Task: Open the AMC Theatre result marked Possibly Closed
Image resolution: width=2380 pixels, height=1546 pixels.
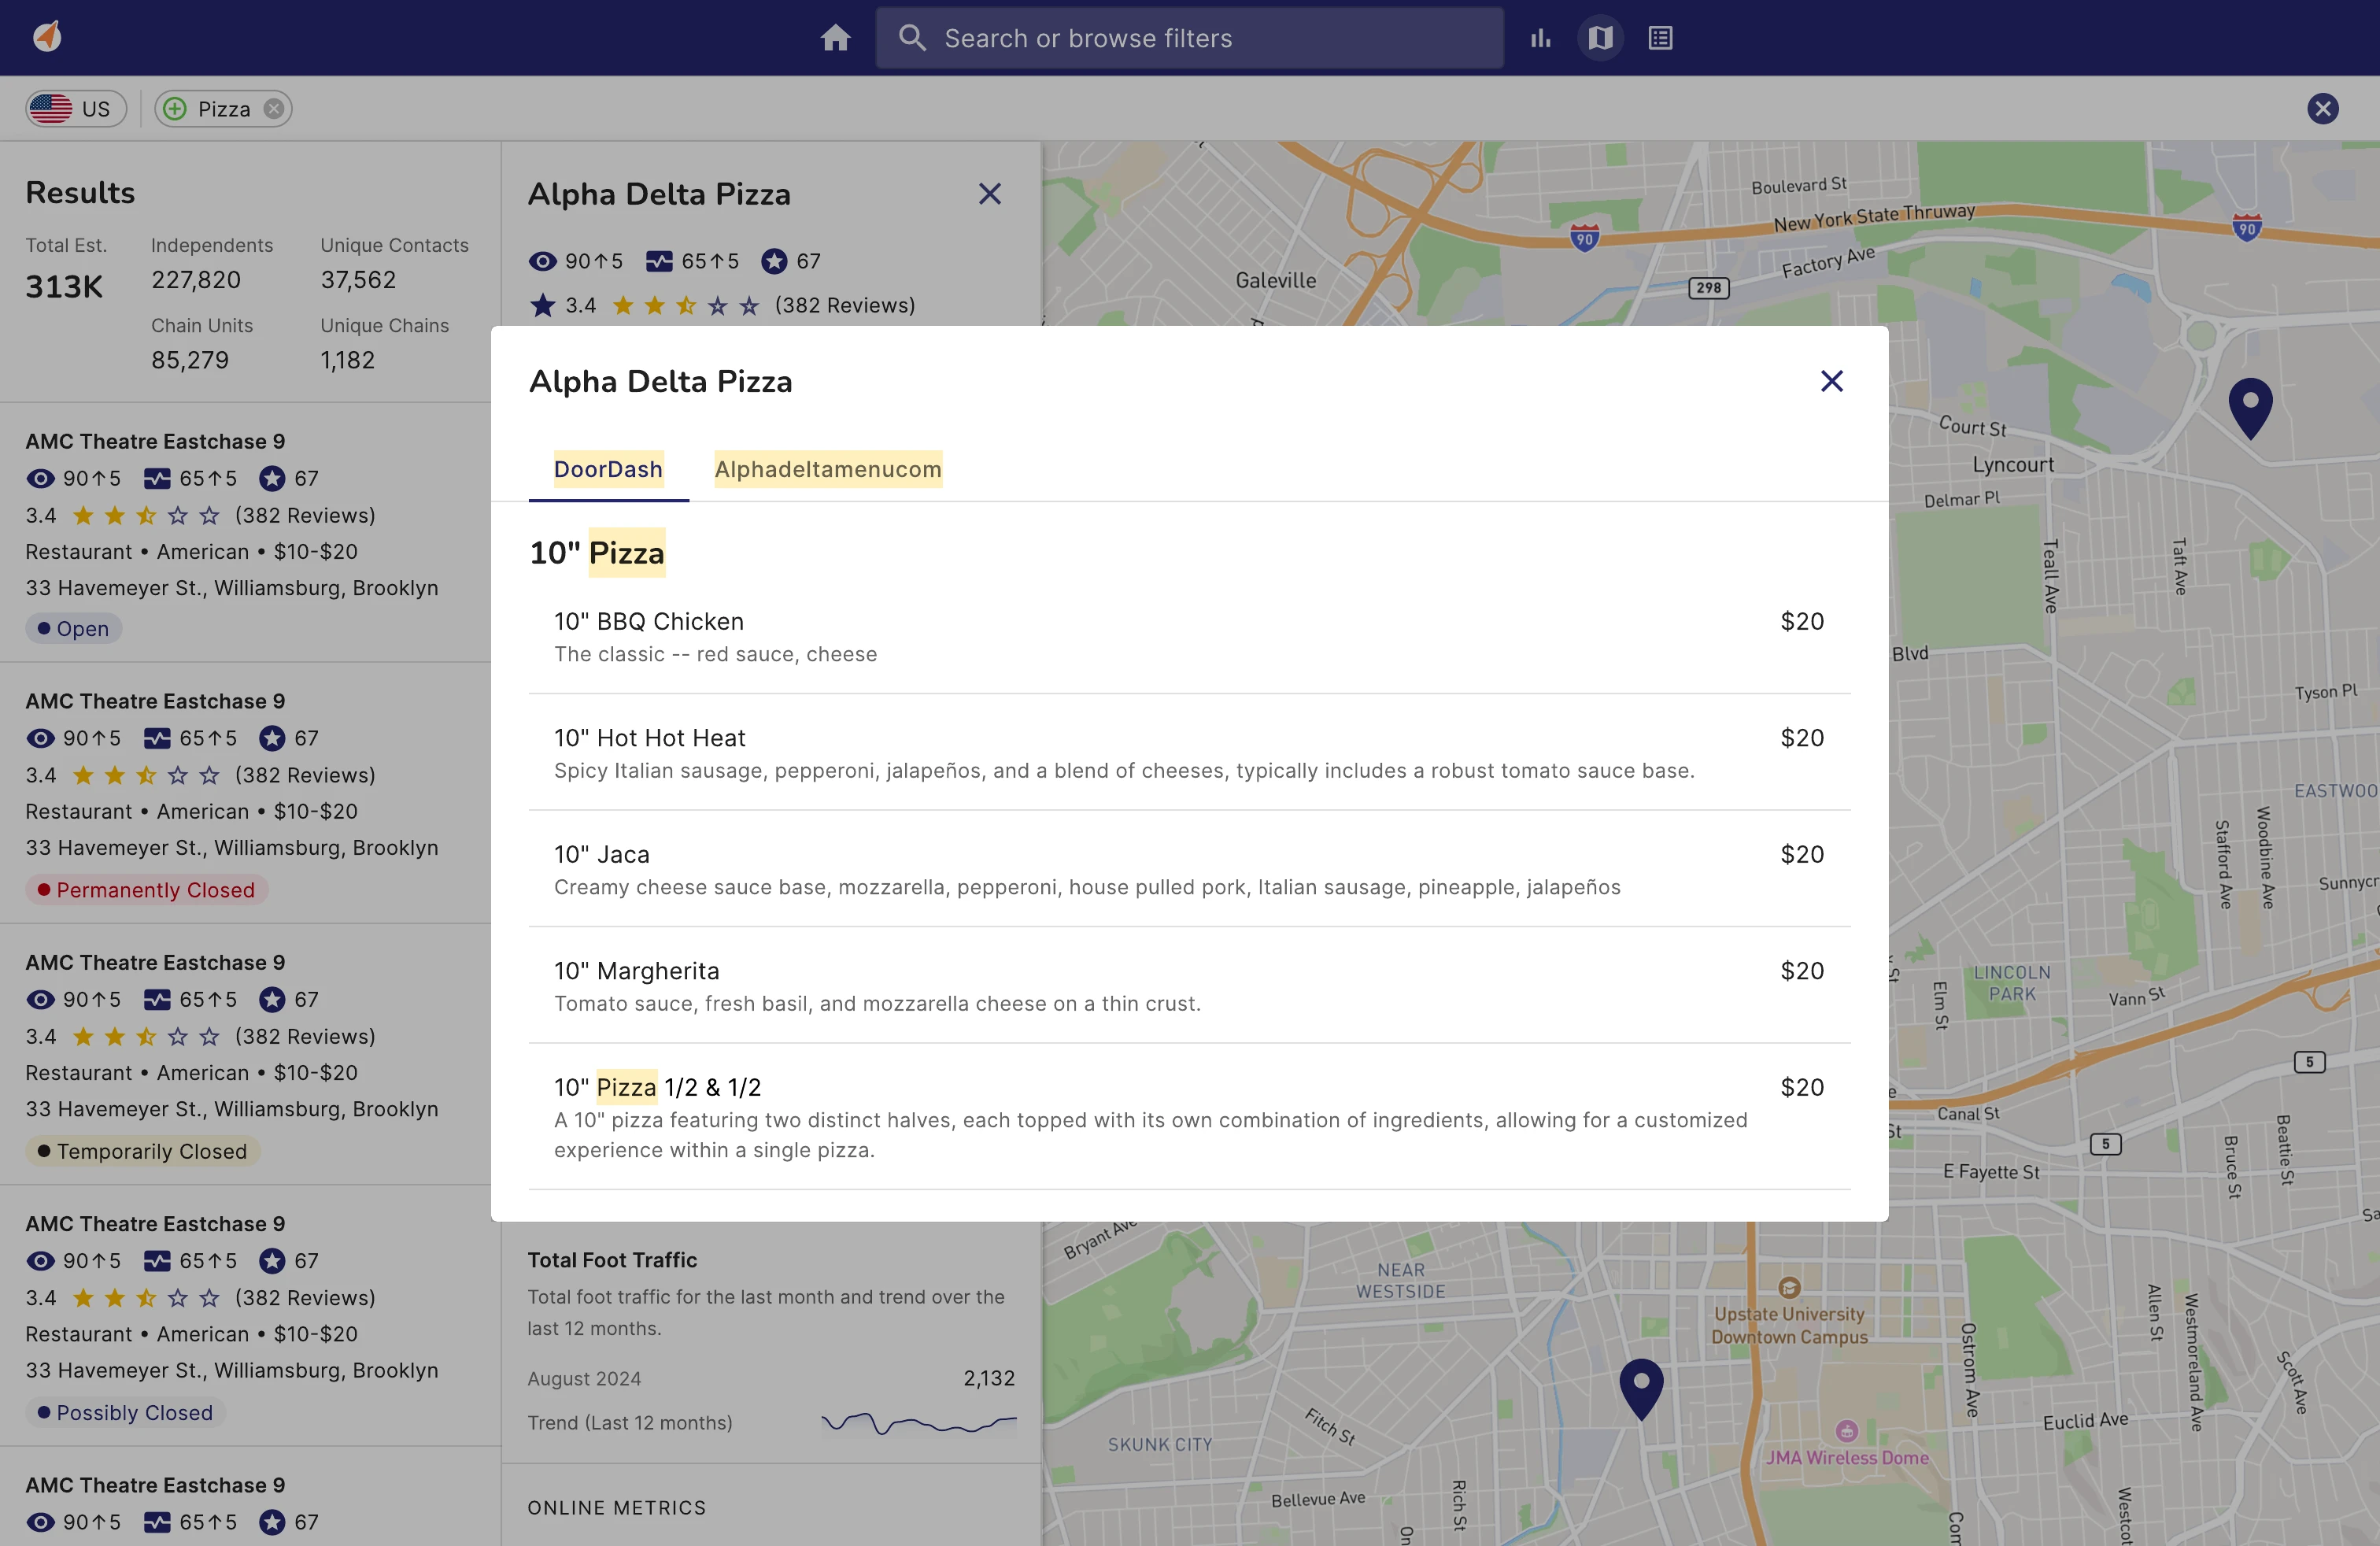Action: point(245,1316)
